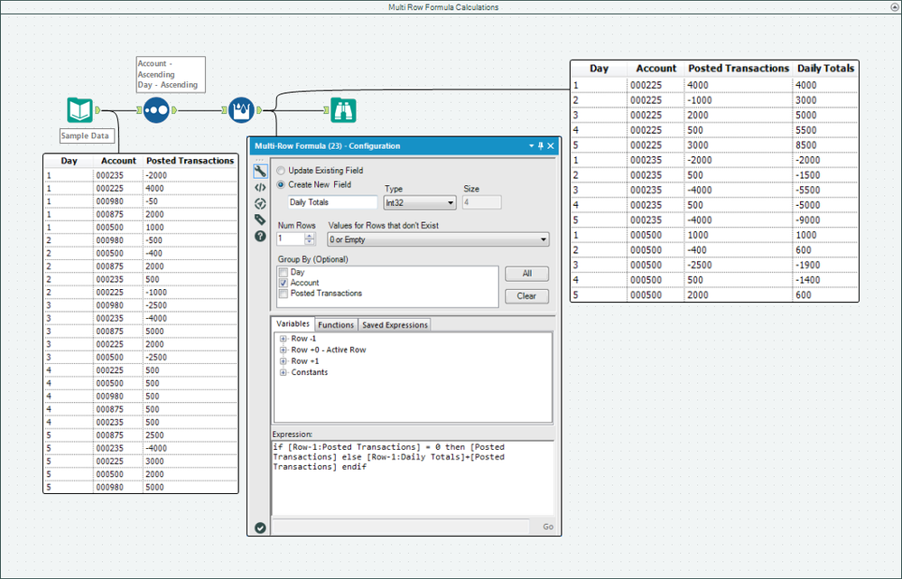This screenshot has height=579, width=902.
Task: Check the Posted Transactions group-by checkbox
Action: click(x=284, y=294)
